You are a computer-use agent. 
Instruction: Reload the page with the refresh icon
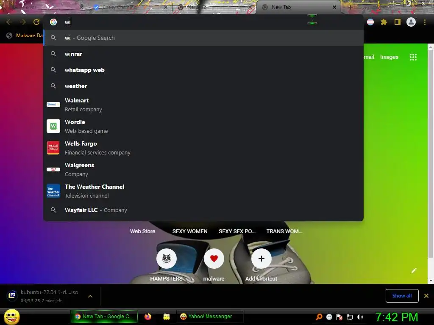click(36, 22)
